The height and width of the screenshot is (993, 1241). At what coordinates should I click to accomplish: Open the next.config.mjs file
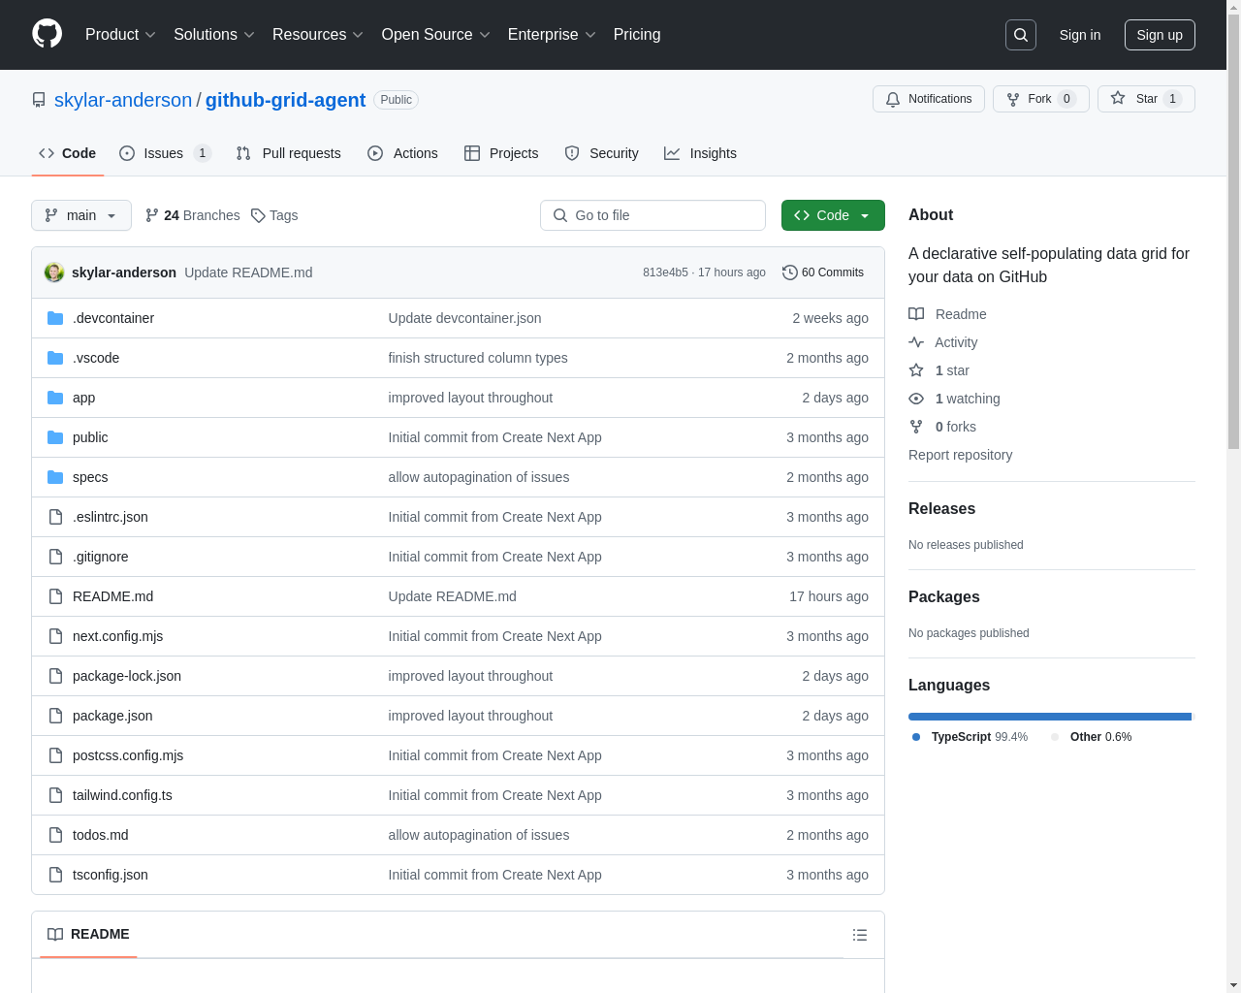(117, 636)
